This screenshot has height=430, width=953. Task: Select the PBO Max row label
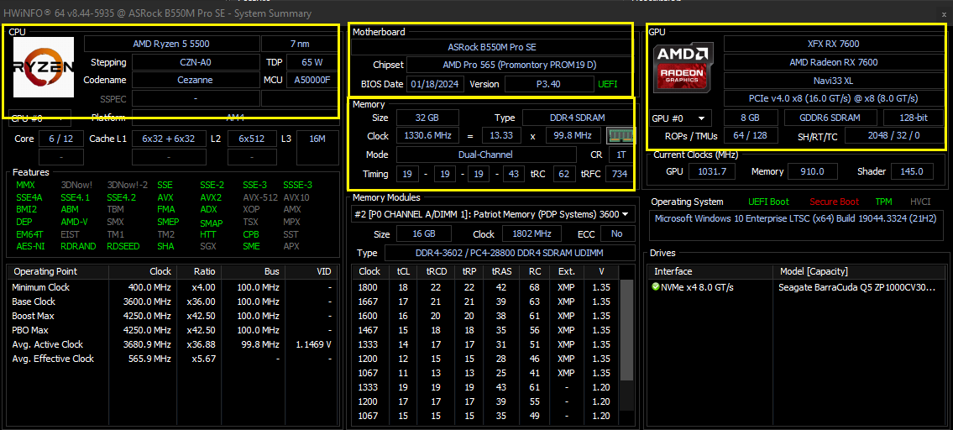29,330
